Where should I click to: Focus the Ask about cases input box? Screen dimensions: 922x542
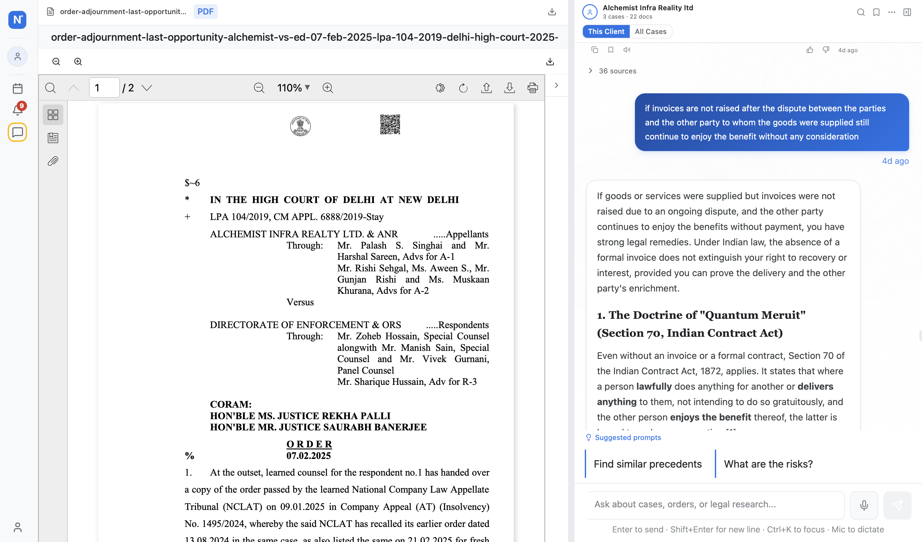click(x=716, y=505)
